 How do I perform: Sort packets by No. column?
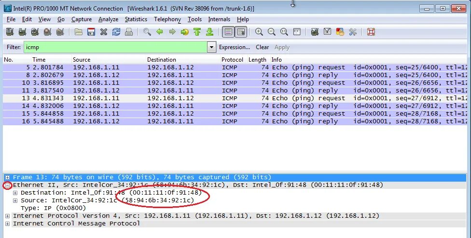(x=17, y=60)
